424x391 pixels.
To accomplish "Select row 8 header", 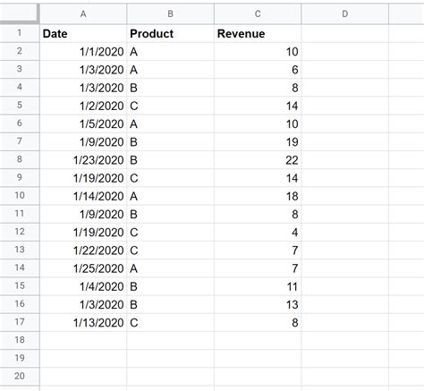I will (20, 159).
